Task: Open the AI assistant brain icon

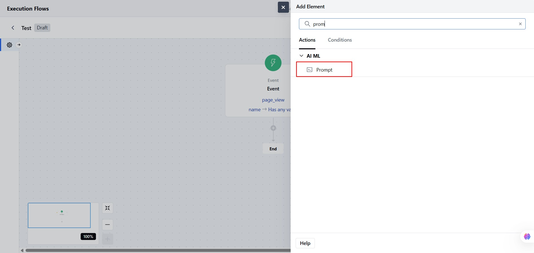Action: point(527,237)
